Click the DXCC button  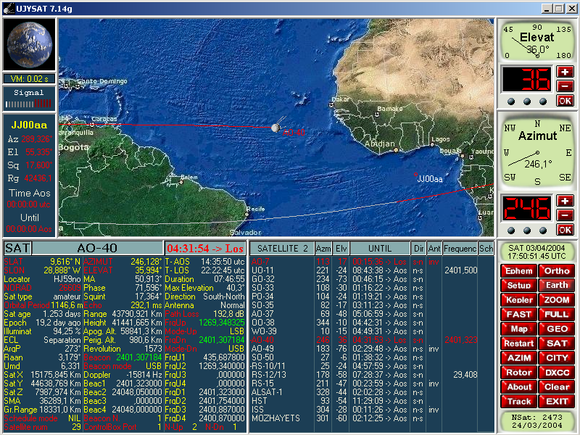[557, 373]
